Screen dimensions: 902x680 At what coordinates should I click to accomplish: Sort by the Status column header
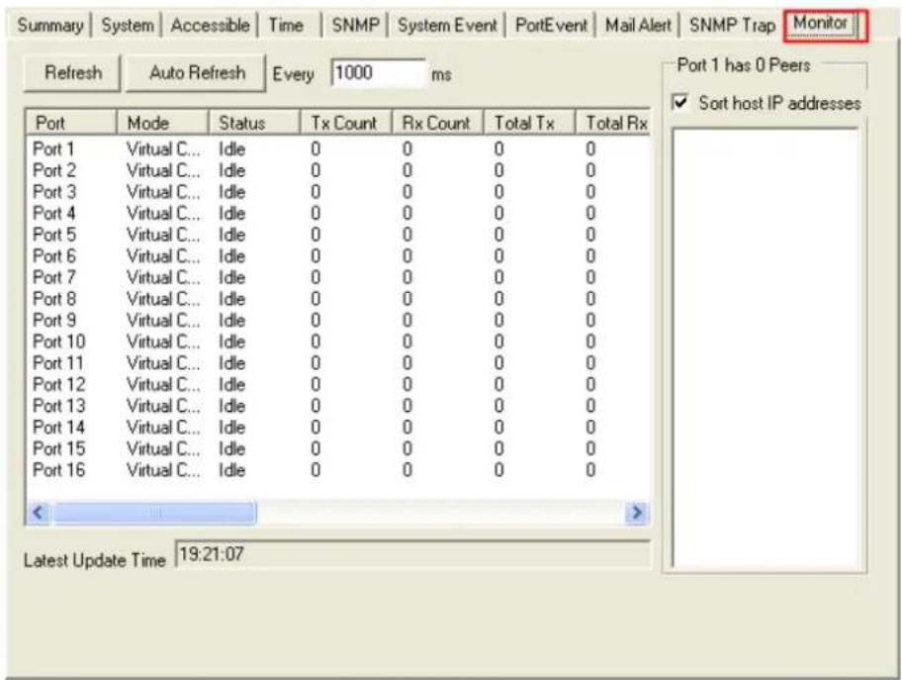(x=254, y=123)
